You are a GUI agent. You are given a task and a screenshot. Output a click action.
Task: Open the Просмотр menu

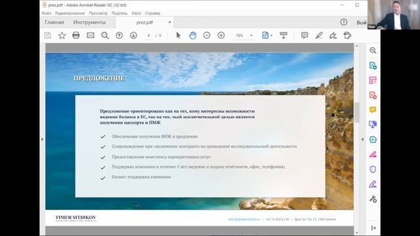tap(98, 13)
